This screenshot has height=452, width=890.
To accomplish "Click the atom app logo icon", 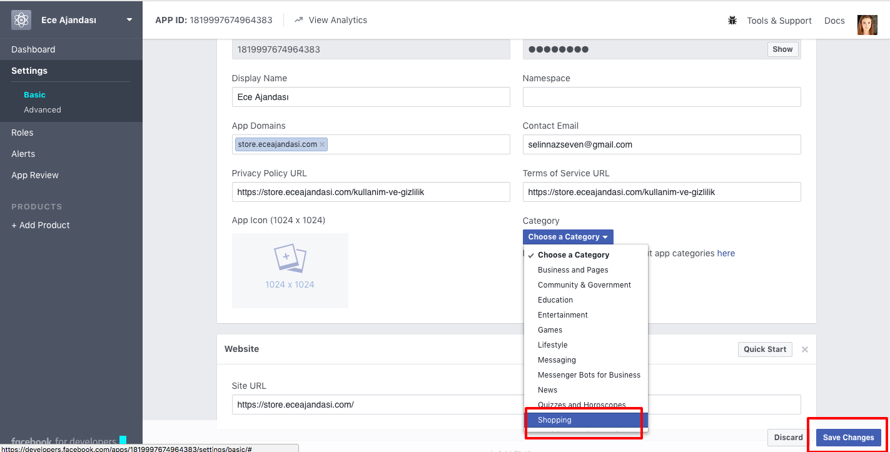I will (x=21, y=20).
